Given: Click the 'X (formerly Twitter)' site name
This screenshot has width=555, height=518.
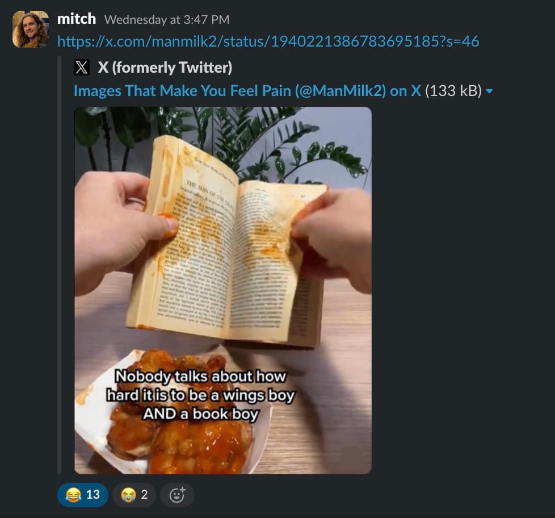Looking at the screenshot, I should pyautogui.click(x=165, y=68).
